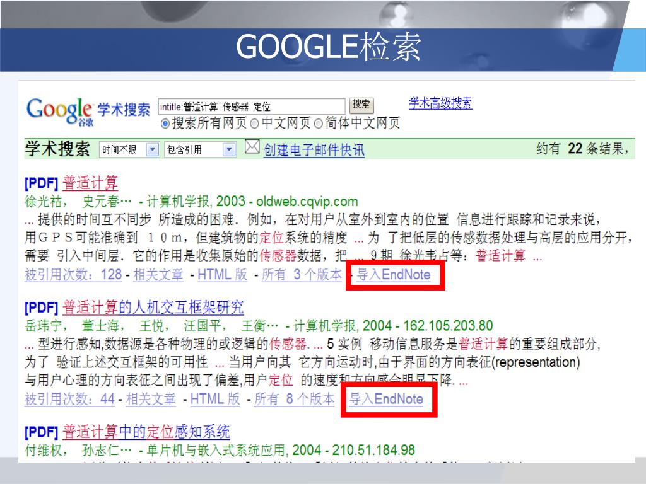
Task: Click author line 付维权, 孙志仁
Action: click(78, 450)
